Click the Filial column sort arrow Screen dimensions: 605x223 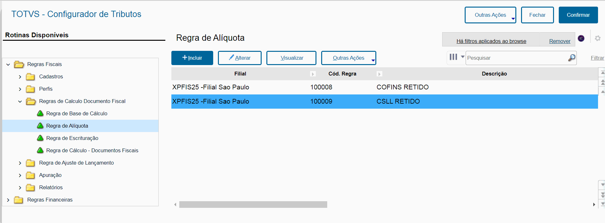pos(313,74)
